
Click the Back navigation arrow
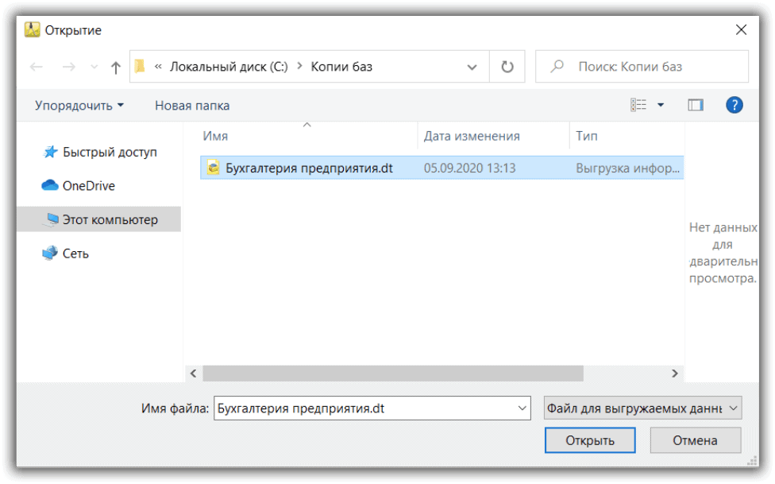(x=37, y=68)
